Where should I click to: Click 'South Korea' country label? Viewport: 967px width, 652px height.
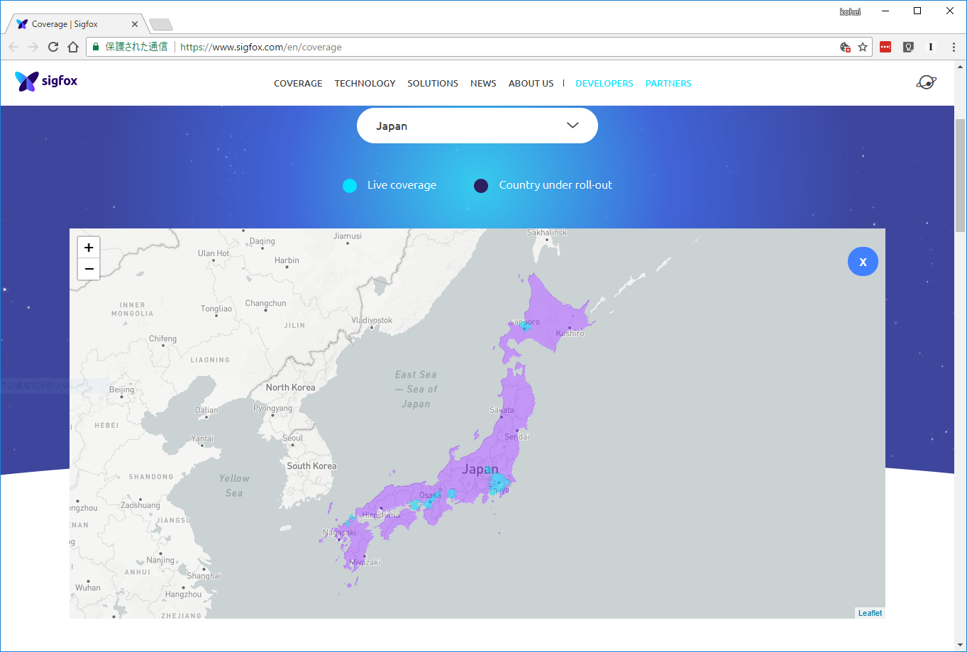[311, 466]
